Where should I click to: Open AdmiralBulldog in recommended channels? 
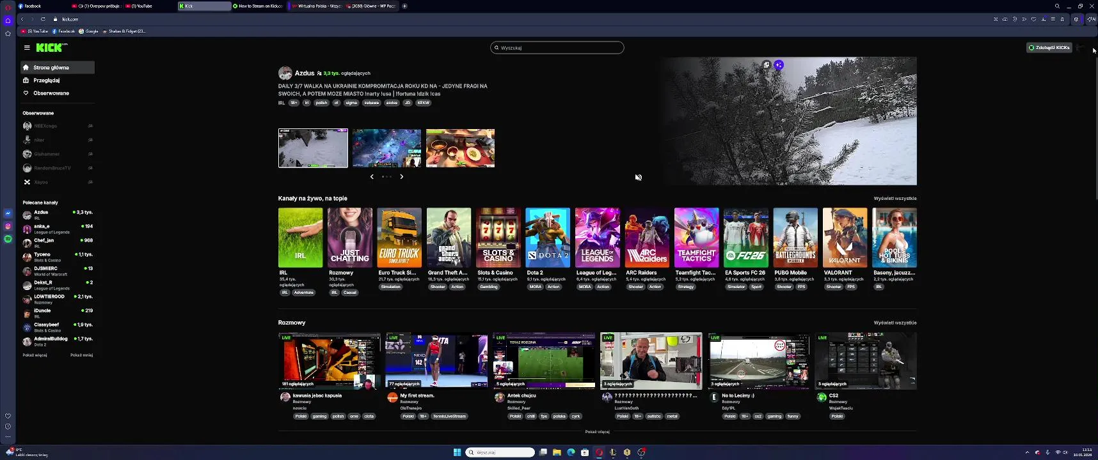pos(58,341)
